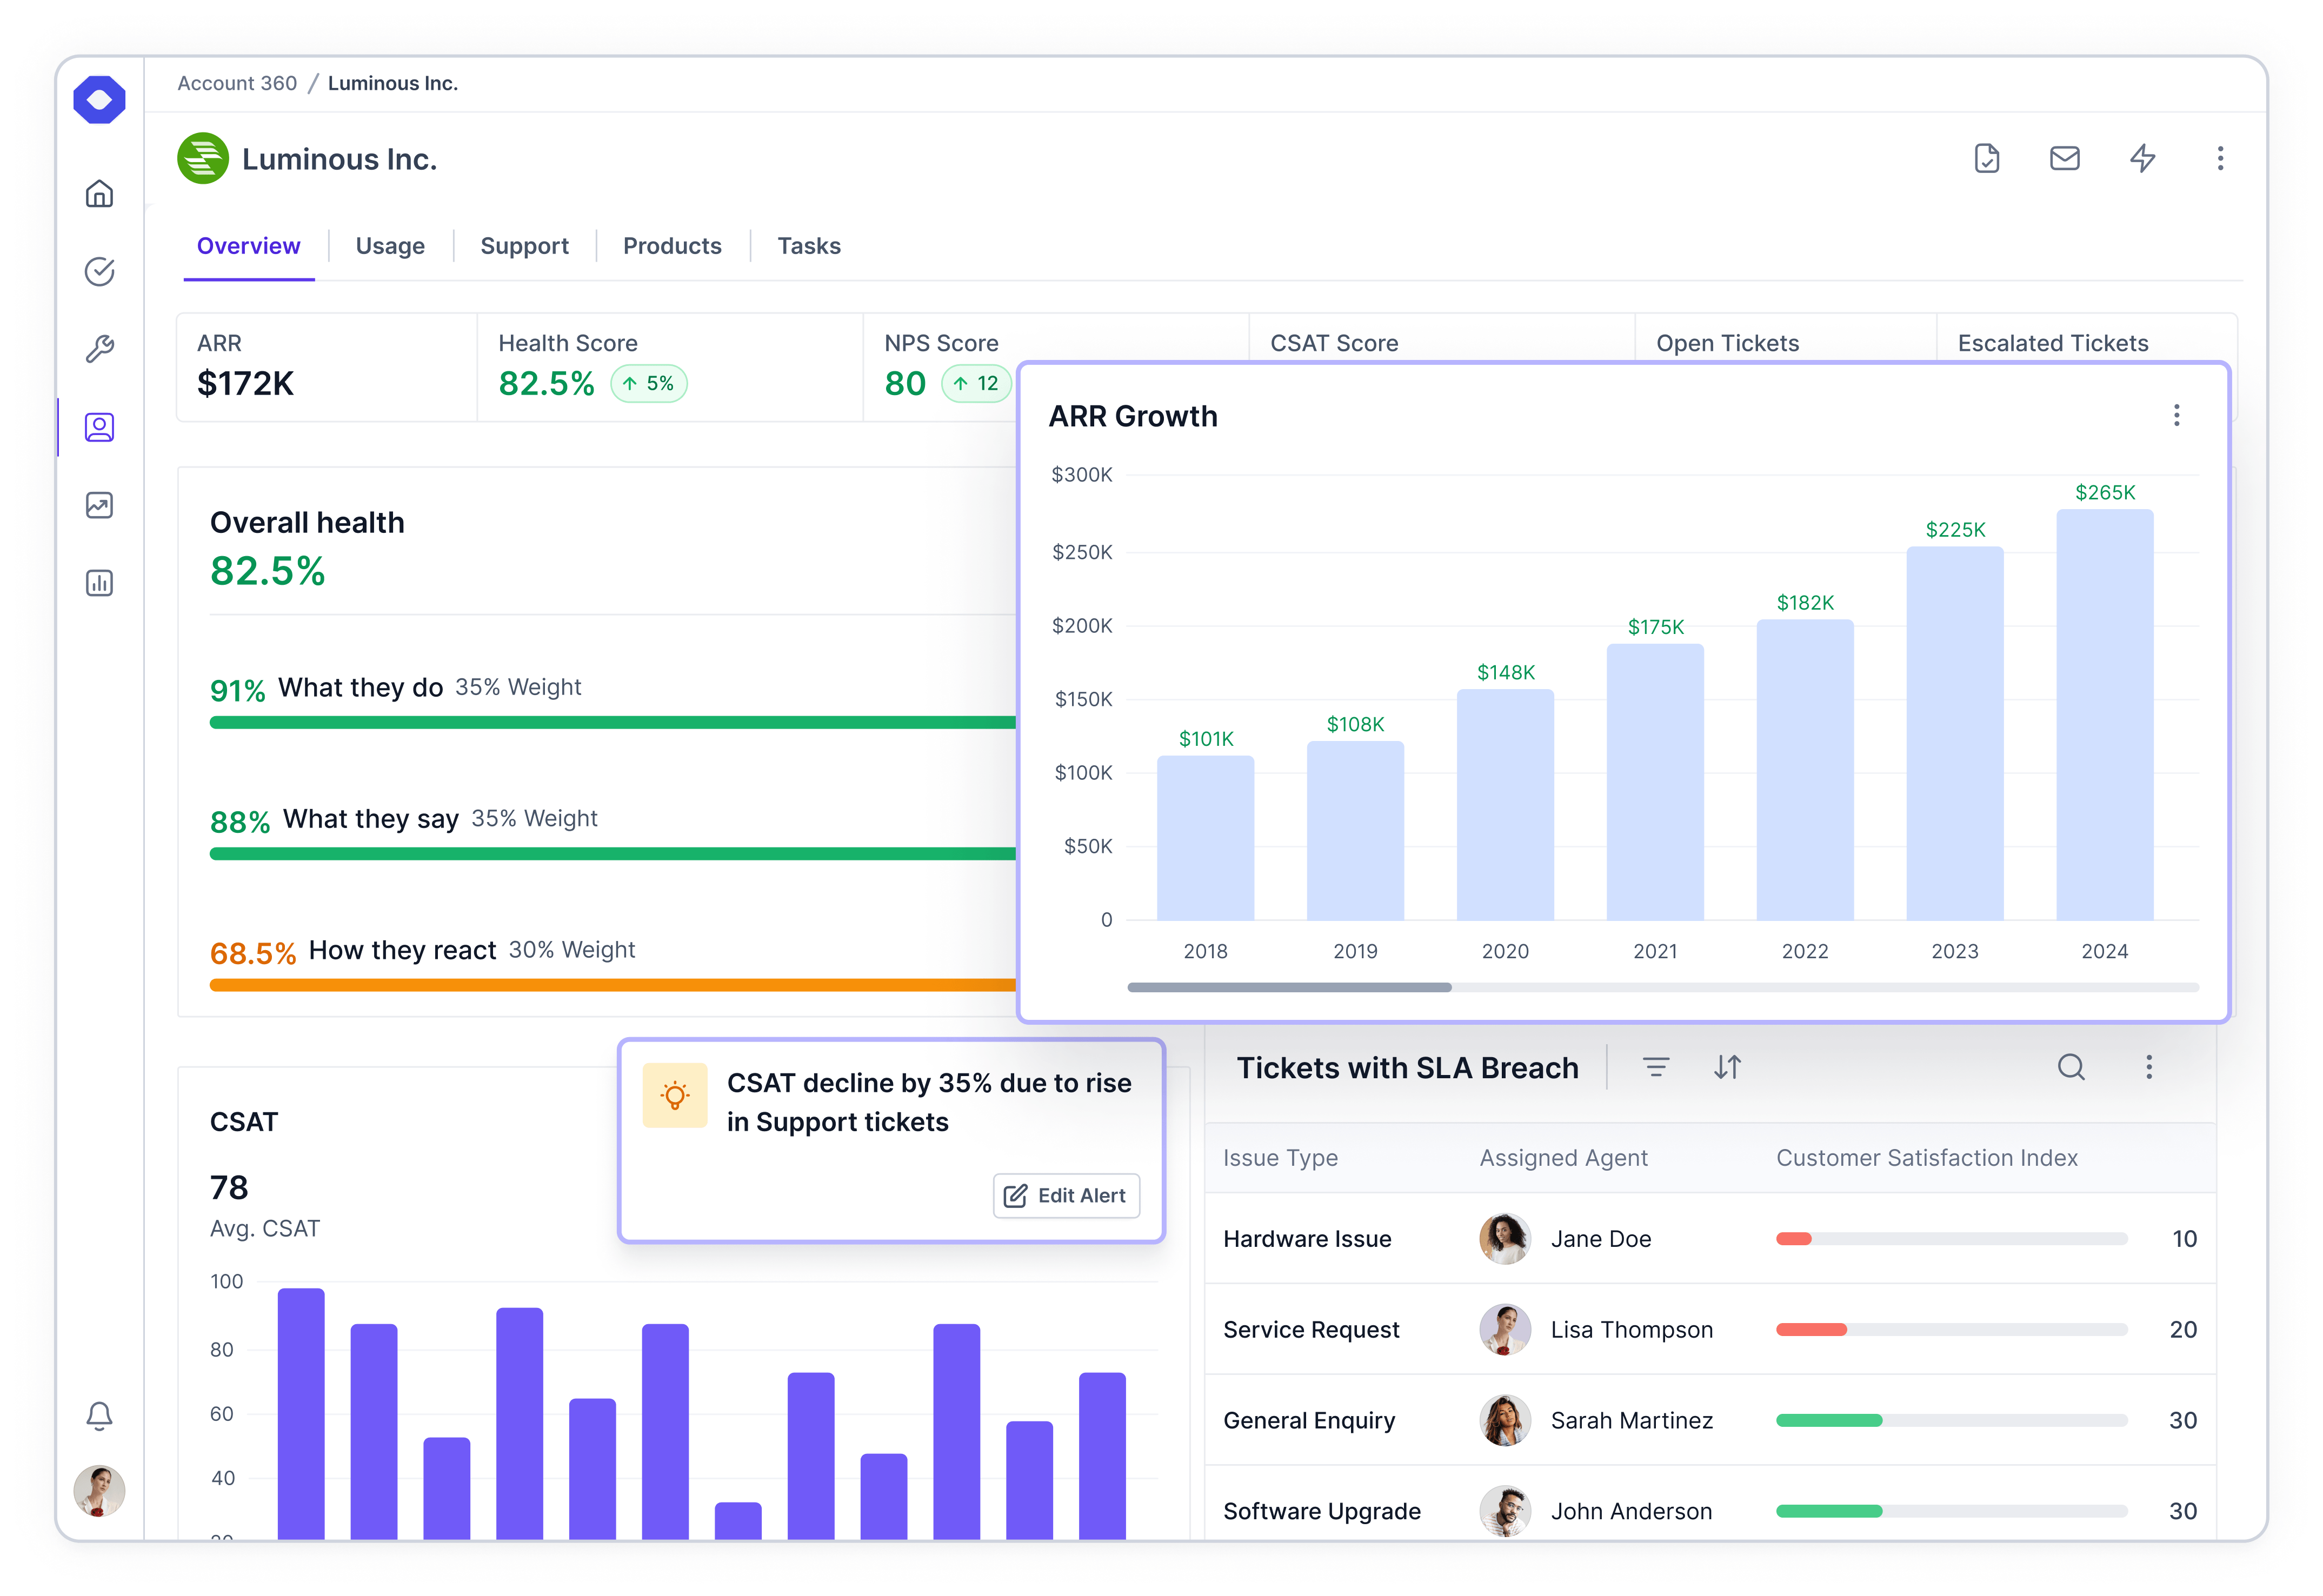Click the search icon in Tickets panel
The image size is (2323, 1596).
(2071, 1067)
